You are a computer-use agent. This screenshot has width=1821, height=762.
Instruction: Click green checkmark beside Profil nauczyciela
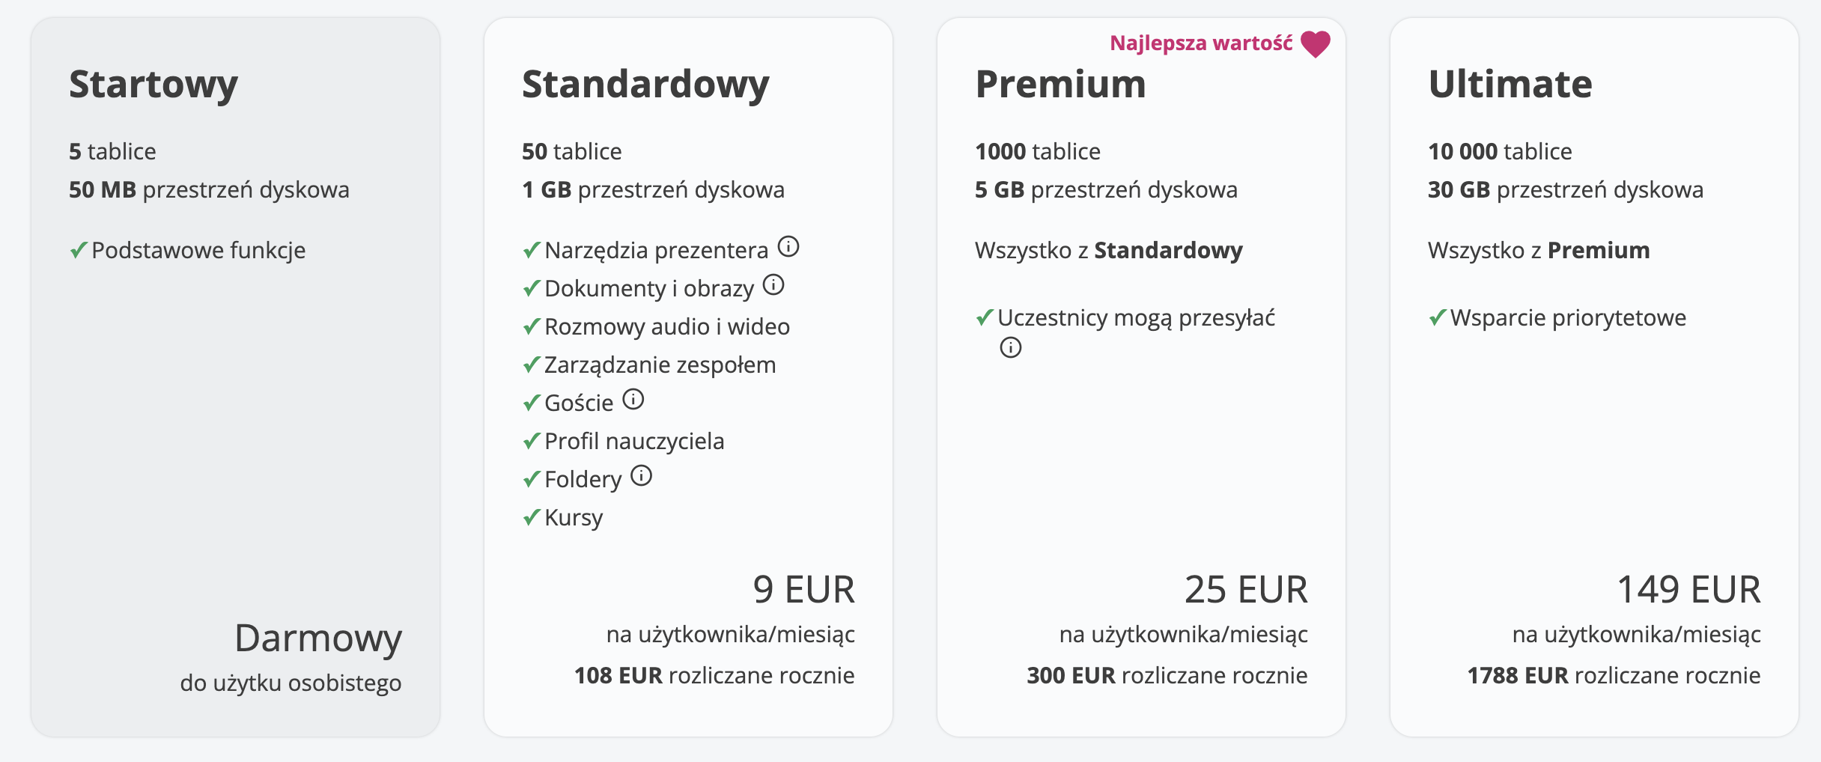pyautogui.click(x=532, y=441)
